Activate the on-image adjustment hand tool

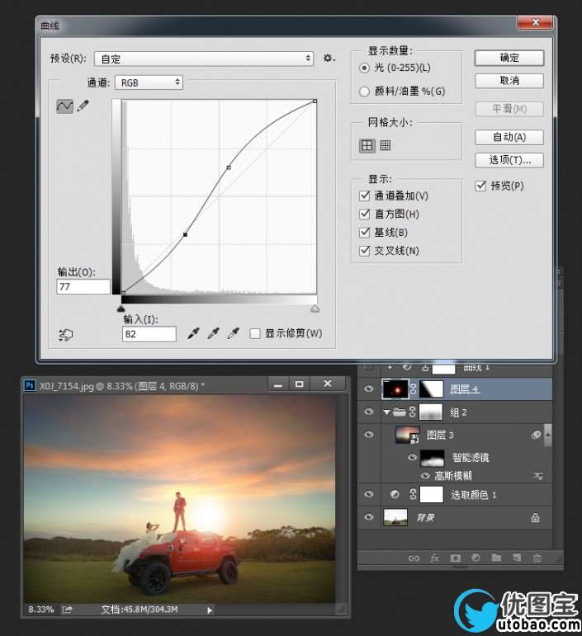pos(66,334)
